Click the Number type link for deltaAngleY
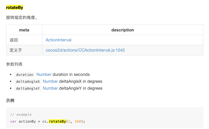Viewport: 209px width, 129px height. (50, 88)
